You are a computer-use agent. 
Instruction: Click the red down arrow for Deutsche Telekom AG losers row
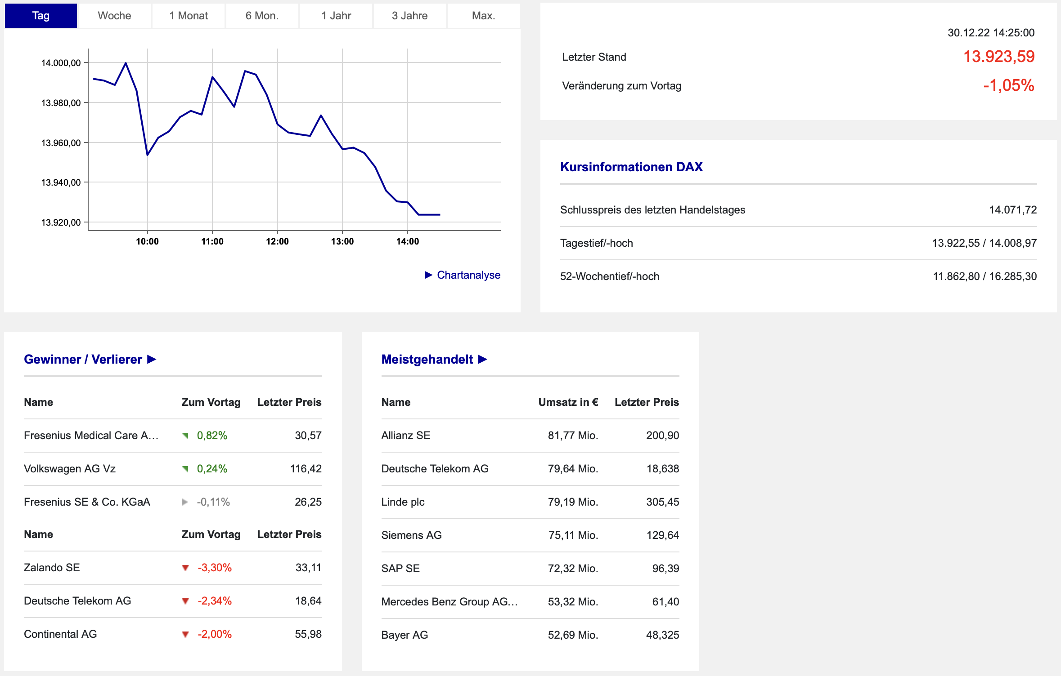click(x=185, y=601)
